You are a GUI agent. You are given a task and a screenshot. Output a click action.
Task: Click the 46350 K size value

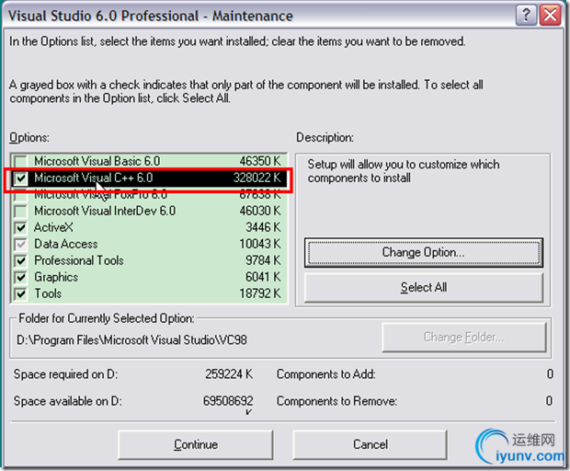(x=260, y=161)
